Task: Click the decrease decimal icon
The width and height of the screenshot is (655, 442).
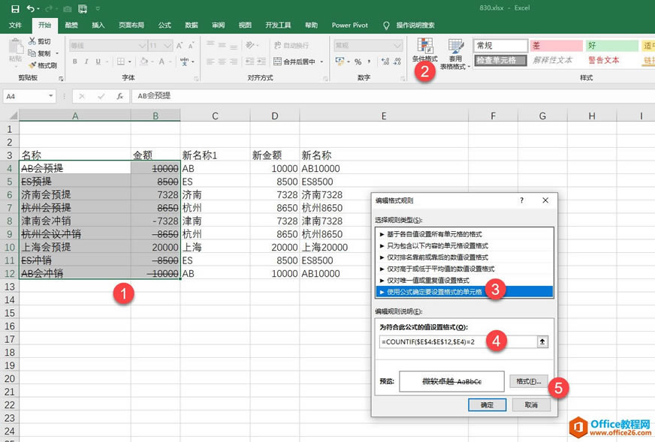Action: 397,62
